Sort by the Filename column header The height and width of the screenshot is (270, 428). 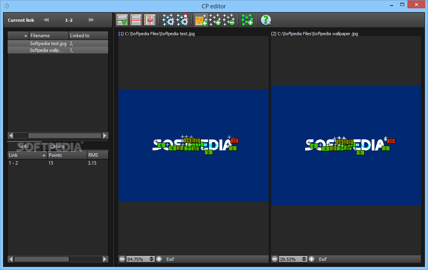pyautogui.click(x=49, y=36)
